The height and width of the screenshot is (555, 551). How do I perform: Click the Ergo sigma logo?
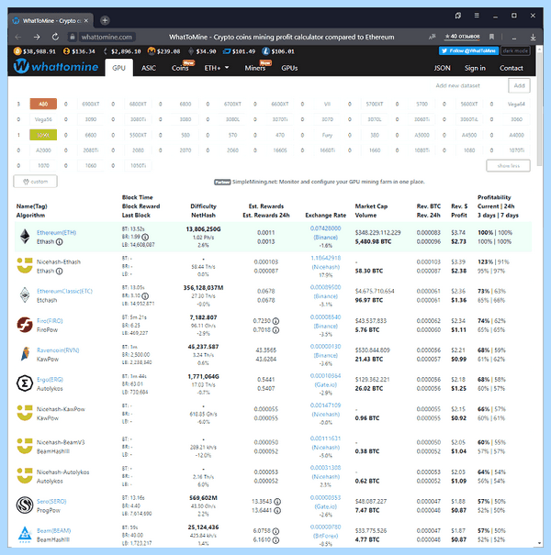click(25, 383)
